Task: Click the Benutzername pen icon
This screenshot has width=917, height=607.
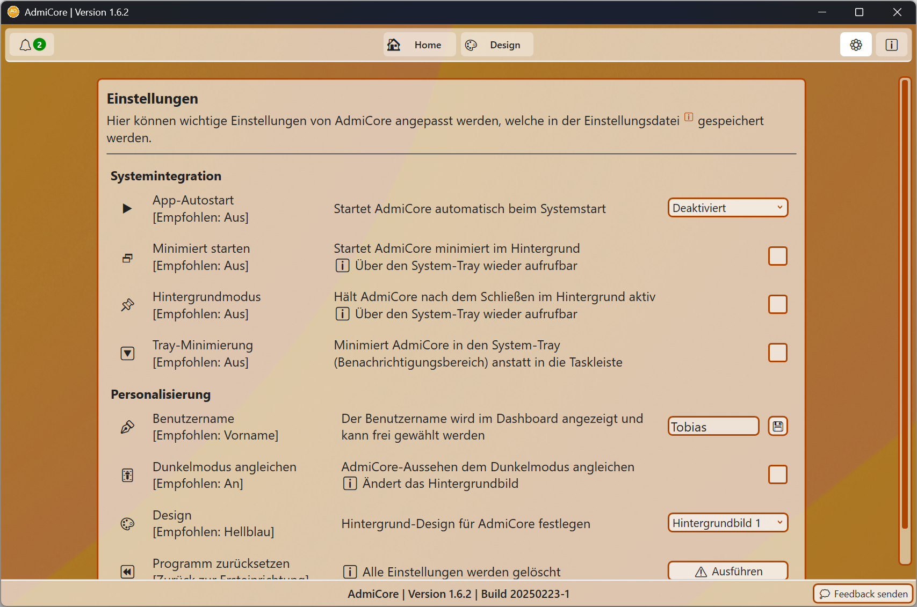Action: [x=127, y=427]
